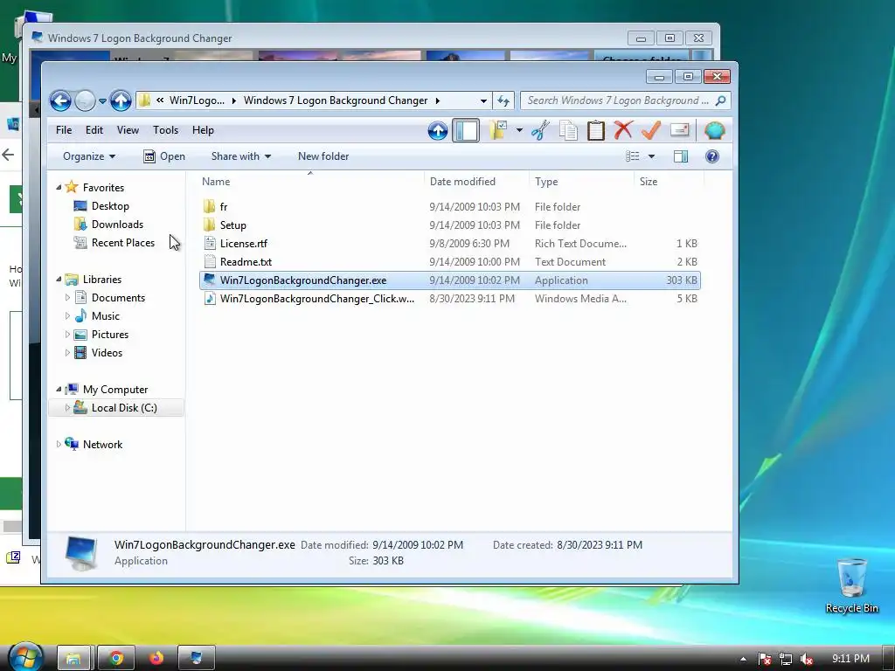Sort by Date modified column header
This screenshot has width=895, height=671.
(x=476, y=182)
